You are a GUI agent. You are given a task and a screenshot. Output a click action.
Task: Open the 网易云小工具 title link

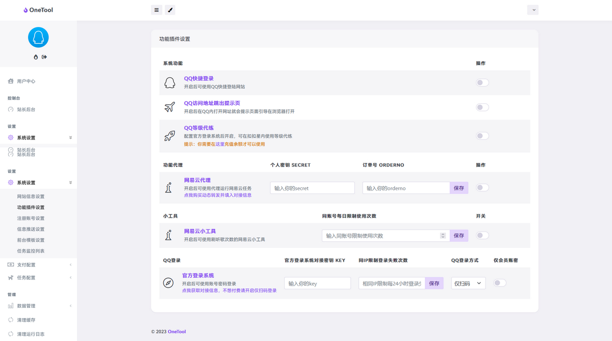tap(200, 231)
